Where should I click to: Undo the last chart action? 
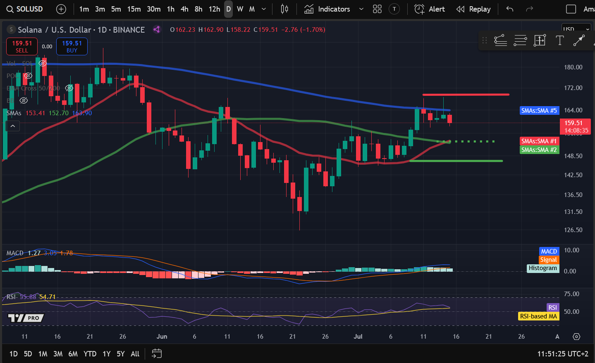(510, 9)
